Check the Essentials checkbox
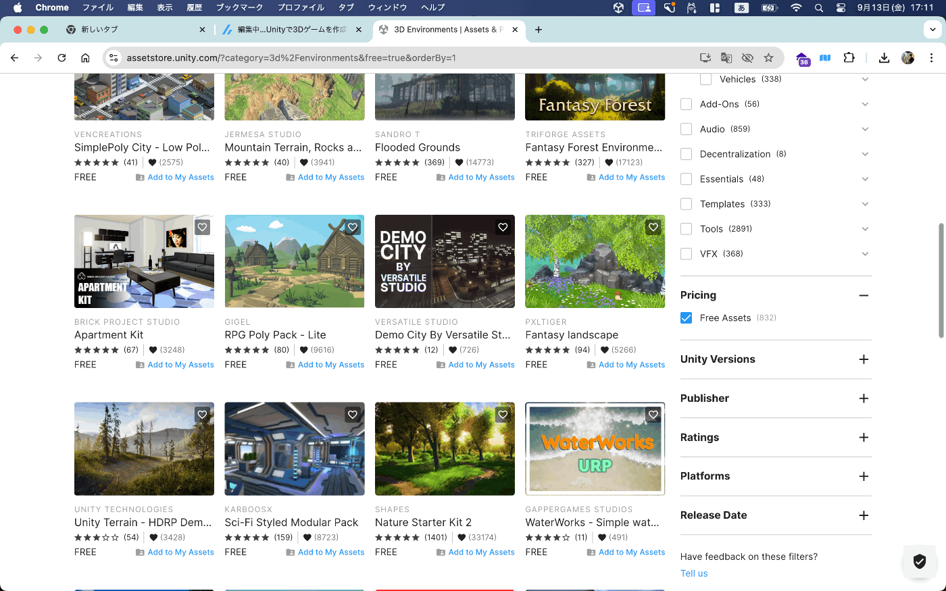Viewport: 946px width, 591px height. [x=687, y=179]
